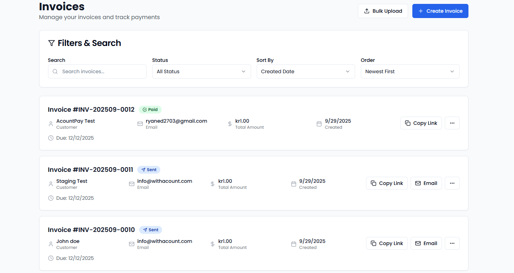Click the Paid status badge on invoice 0012

tap(150, 109)
